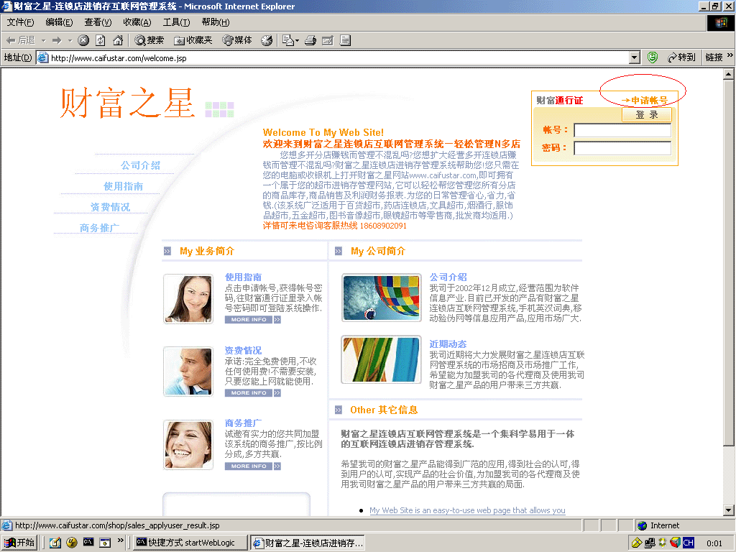Click the 申请帐号 apply account link
Image resolution: width=736 pixels, height=552 pixels.
tap(645, 101)
